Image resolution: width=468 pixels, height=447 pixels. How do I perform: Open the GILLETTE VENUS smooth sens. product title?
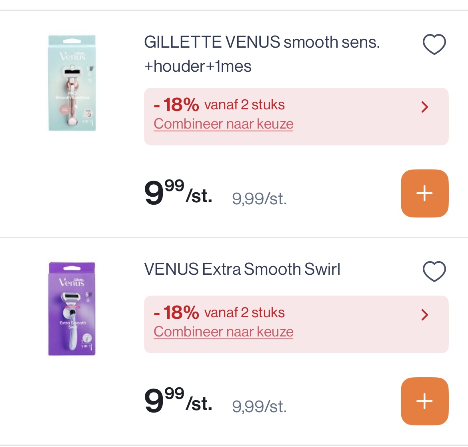[262, 41]
